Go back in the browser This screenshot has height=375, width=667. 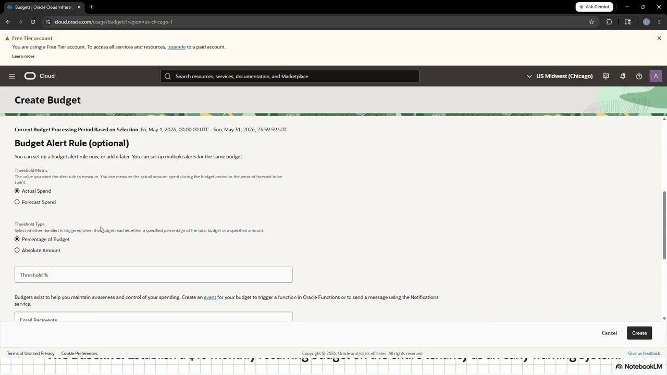pos(8,22)
